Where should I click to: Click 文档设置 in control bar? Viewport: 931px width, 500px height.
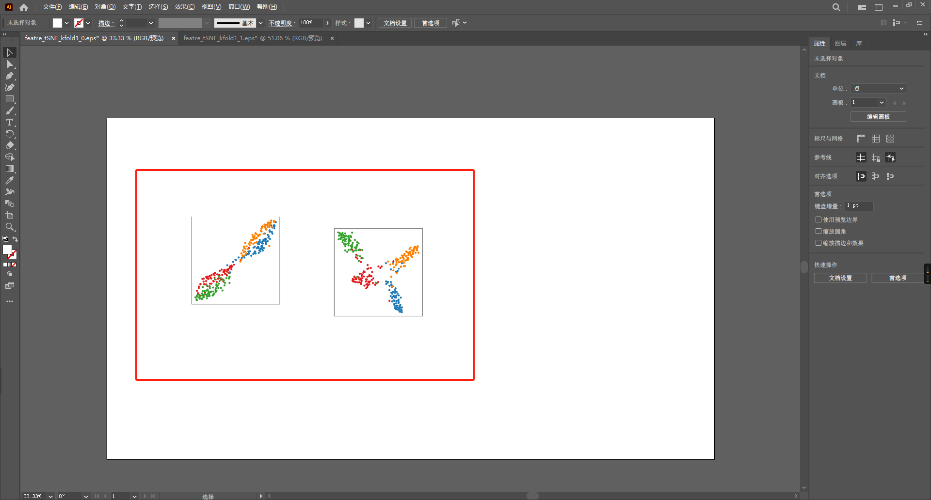395,23
